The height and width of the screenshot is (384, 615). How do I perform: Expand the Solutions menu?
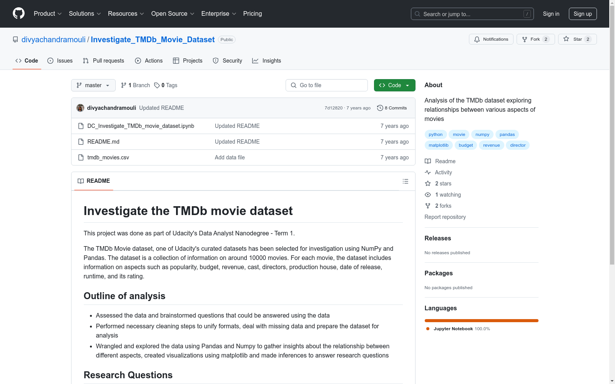tap(85, 13)
